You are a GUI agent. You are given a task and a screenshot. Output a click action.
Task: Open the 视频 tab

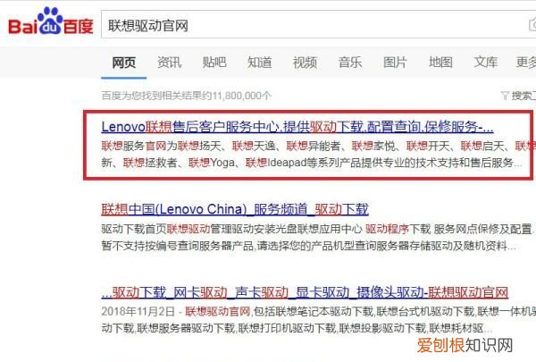305,63
